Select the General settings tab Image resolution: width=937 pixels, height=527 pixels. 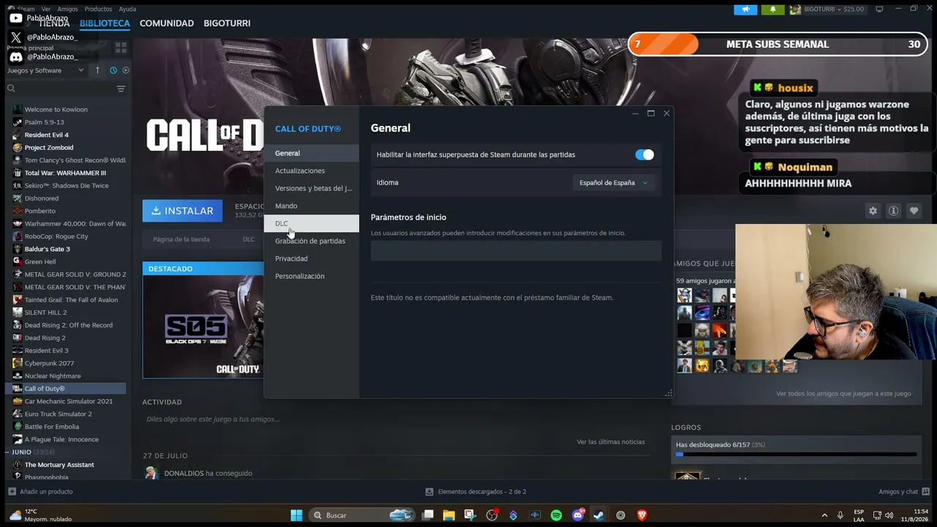(311, 153)
